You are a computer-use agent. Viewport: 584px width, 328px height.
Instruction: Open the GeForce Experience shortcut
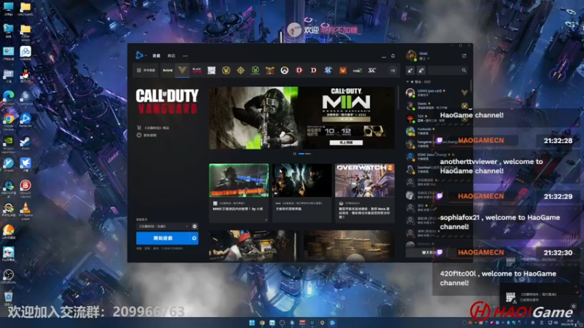9,144
